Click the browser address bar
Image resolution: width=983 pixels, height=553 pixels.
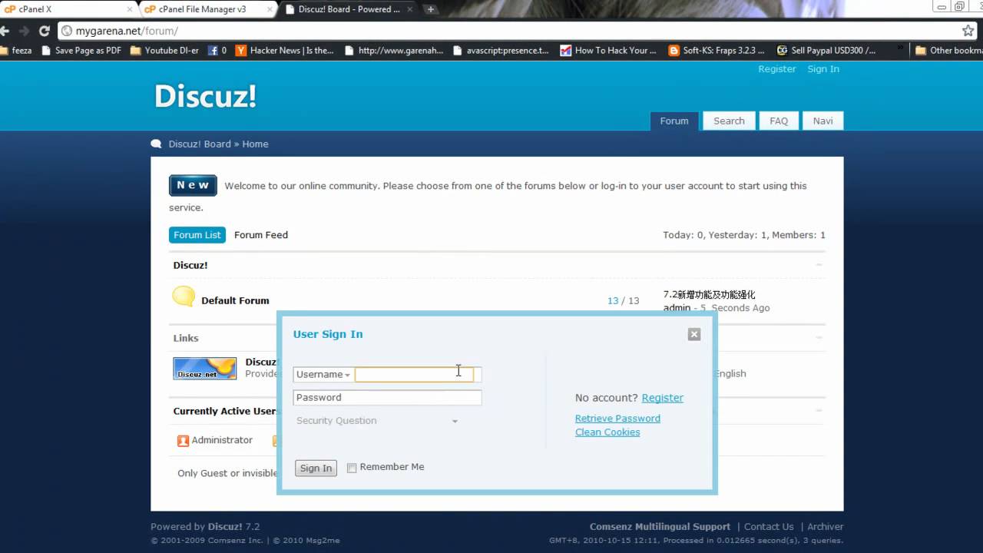pos(507,31)
